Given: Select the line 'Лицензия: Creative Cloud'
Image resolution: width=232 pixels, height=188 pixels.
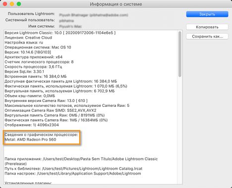Looking at the screenshot, I should click(x=28, y=38).
